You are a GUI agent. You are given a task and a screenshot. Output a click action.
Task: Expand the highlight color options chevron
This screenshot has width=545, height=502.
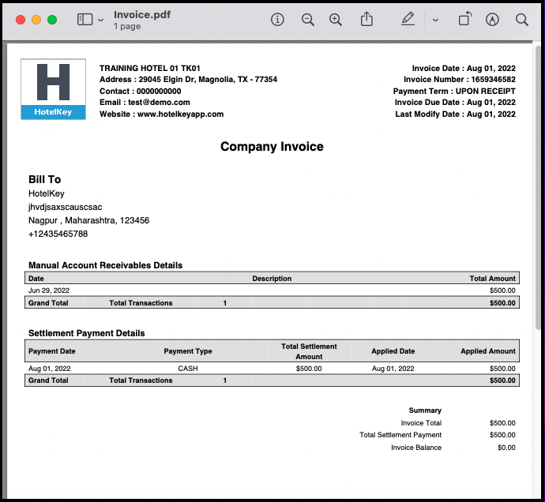pyautogui.click(x=435, y=20)
